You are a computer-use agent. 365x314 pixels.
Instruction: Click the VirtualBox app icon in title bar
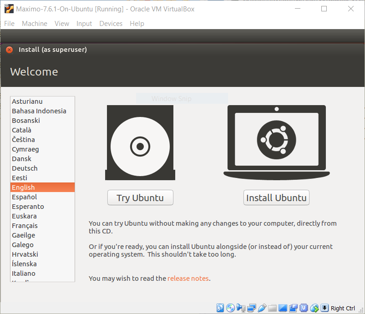(x=9, y=9)
